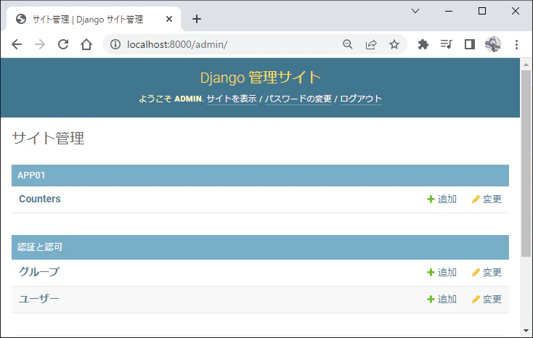Viewport: 533px width, 338px height.
Task: Reload the Django admin page
Action: click(x=63, y=44)
